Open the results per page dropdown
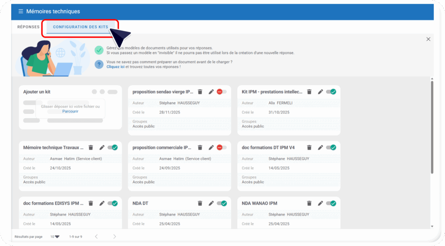Image resolution: width=445 pixels, height=246 pixels. [x=55, y=237]
